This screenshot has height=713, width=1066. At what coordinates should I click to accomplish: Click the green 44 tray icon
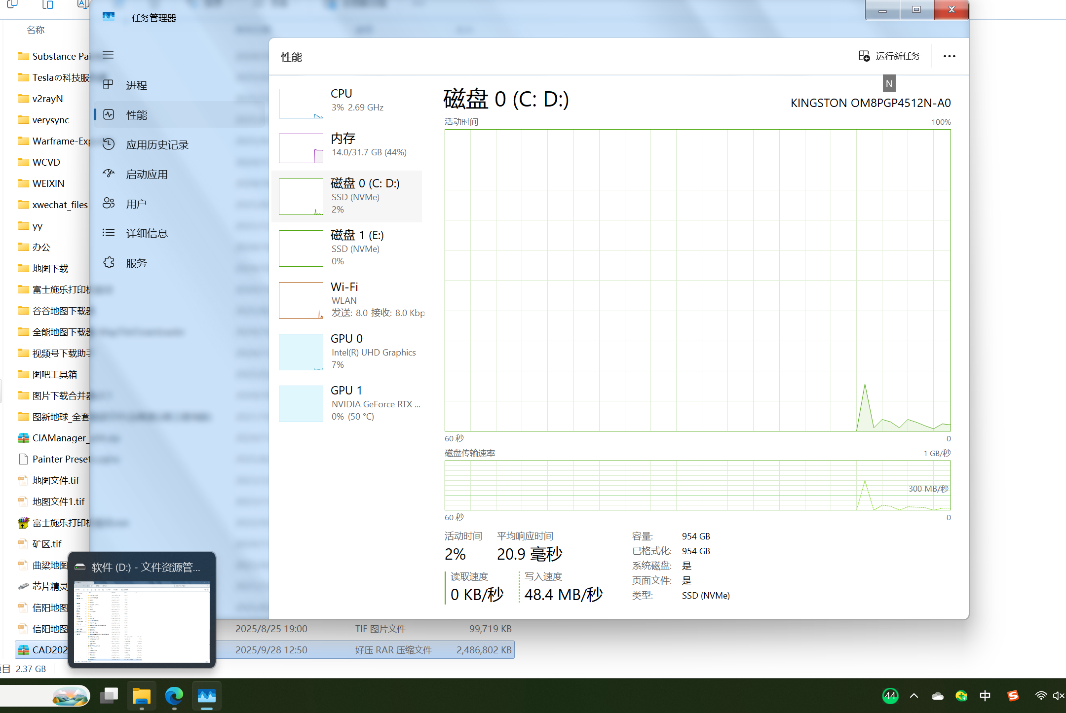[x=890, y=696]
